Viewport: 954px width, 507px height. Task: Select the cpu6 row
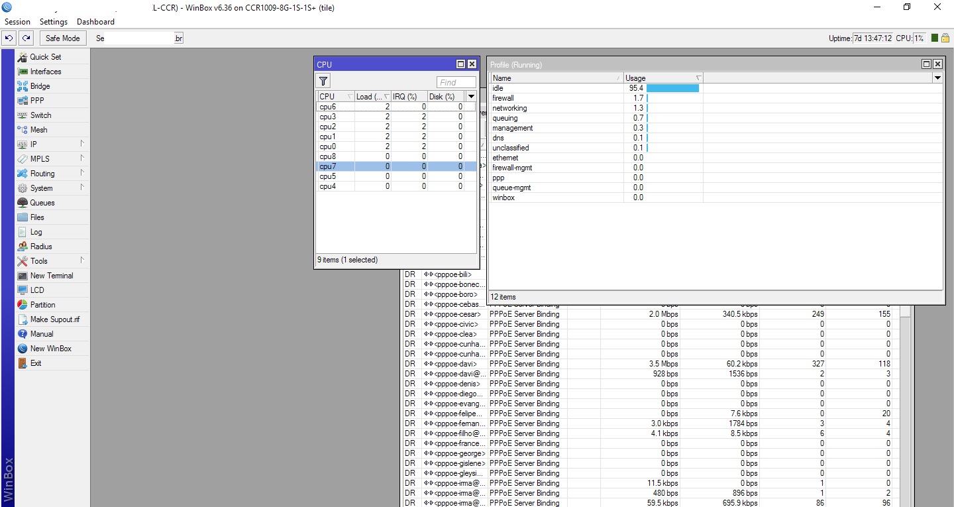pyautogui.click(x=396, y=107)
